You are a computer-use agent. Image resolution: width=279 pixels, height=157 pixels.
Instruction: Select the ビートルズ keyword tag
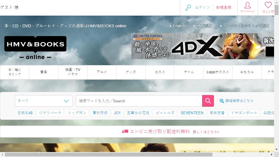165,113
